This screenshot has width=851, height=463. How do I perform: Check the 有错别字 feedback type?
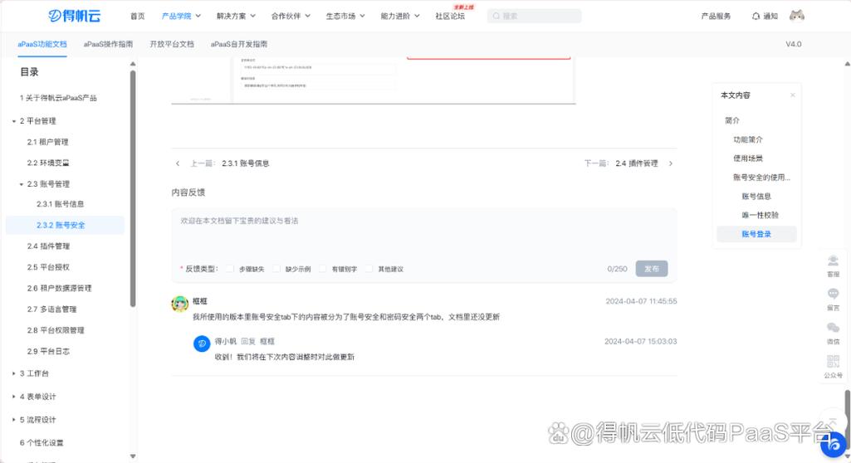coord(322,269)
